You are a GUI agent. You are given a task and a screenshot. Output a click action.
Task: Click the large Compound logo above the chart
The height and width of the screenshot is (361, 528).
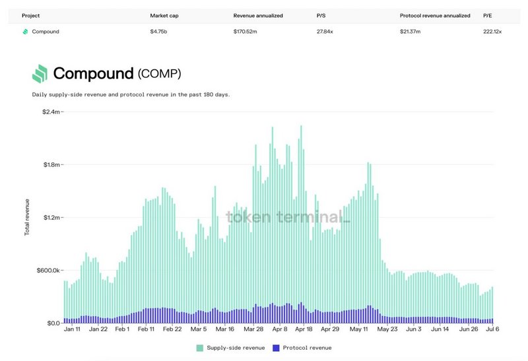pyautogui.click(x=40, y=73)
